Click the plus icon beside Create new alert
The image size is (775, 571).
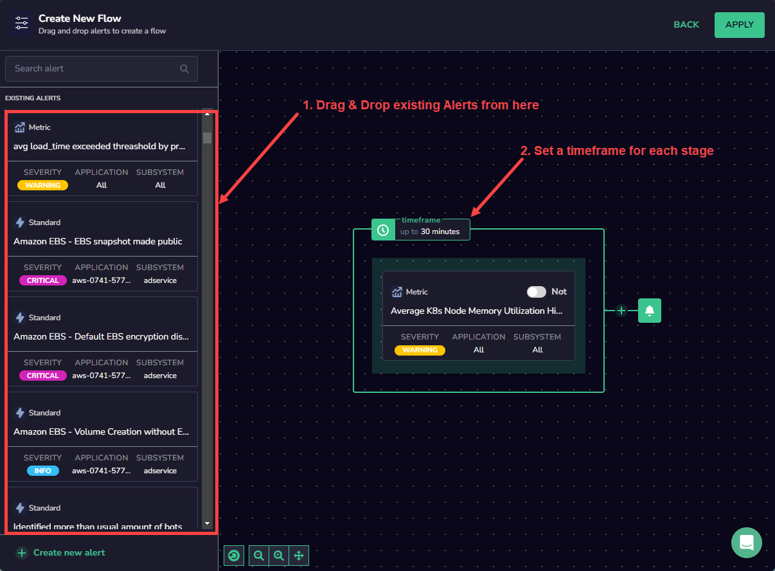[22, 553]
